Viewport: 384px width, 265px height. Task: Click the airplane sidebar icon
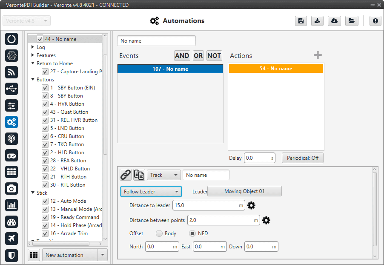point(11,239)
